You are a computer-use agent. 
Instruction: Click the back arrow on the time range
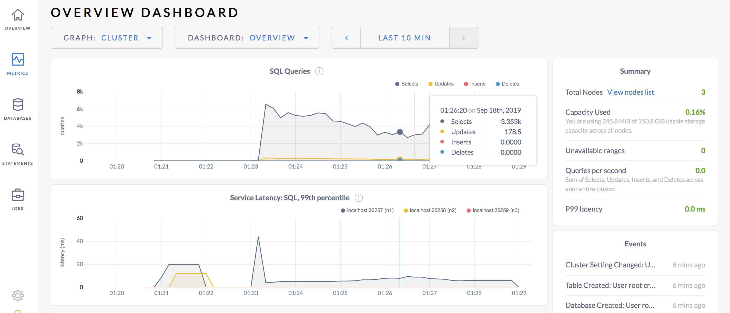click(346, 38)
